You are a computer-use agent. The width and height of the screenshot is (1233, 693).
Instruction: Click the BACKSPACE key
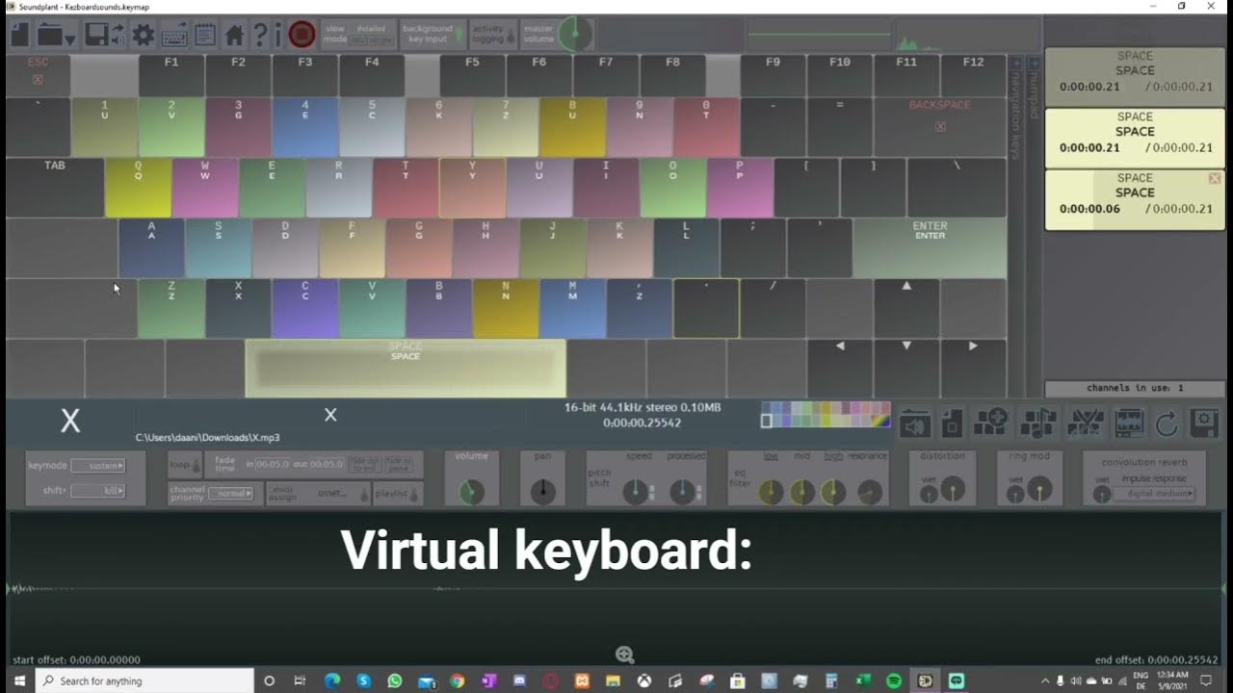(x=940, y=126)
